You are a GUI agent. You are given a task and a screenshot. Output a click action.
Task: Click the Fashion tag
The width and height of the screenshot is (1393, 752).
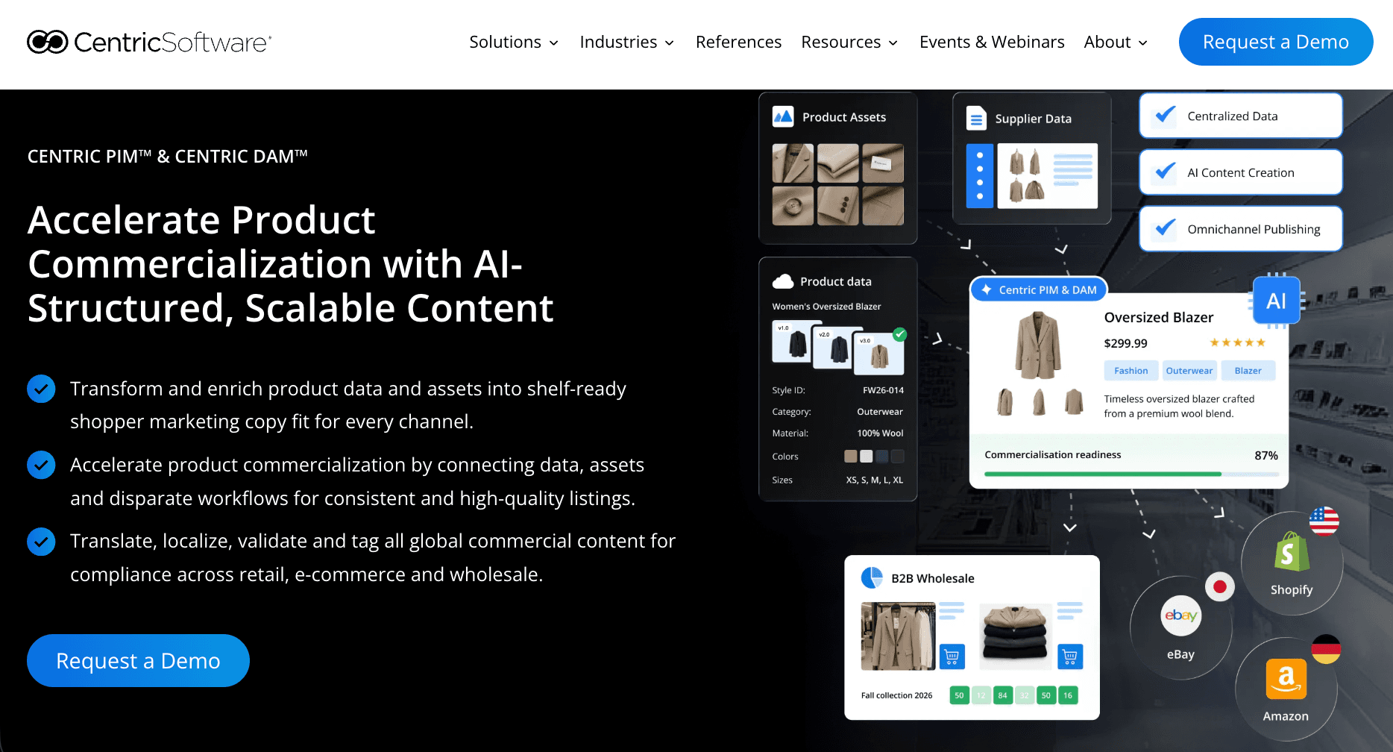1131,371
